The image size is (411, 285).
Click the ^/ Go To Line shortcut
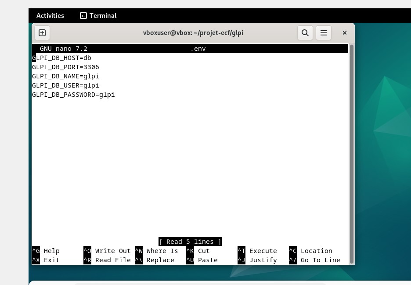click(x=315, y=260)
